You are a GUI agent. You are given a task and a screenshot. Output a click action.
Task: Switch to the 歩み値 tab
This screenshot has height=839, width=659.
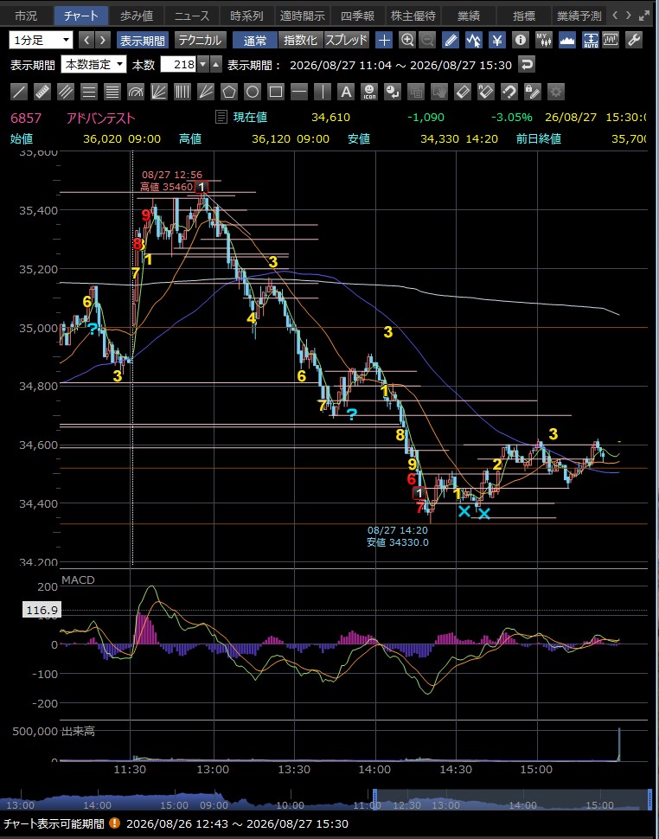(136, 16)
